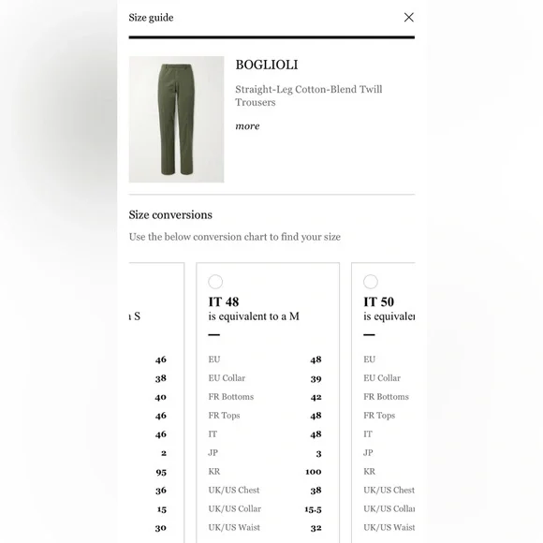The width and height of the screenshot is (543, 543).
Task: Click the KR value 100 in IT 48 card
Action: pos(314,471)
